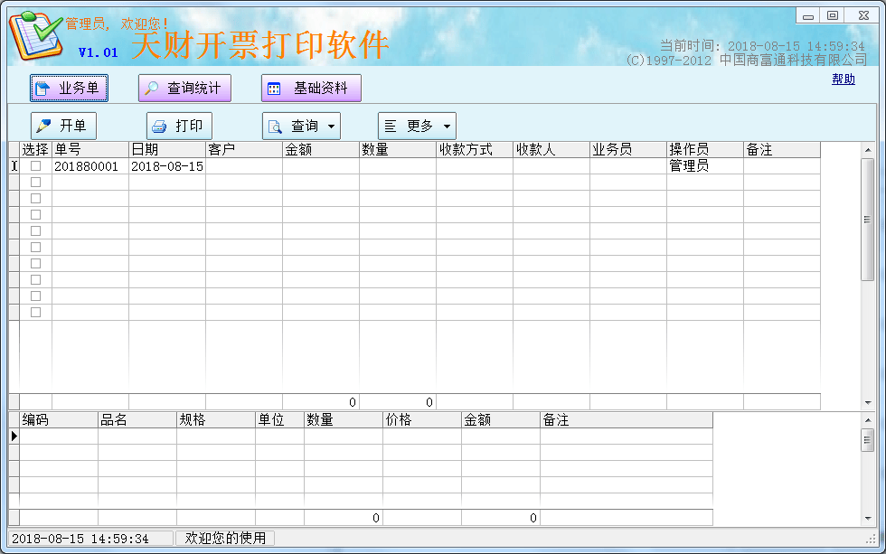Click the printer icon on 打印
The image size is (886, 554).
click(x=160, y=127)
